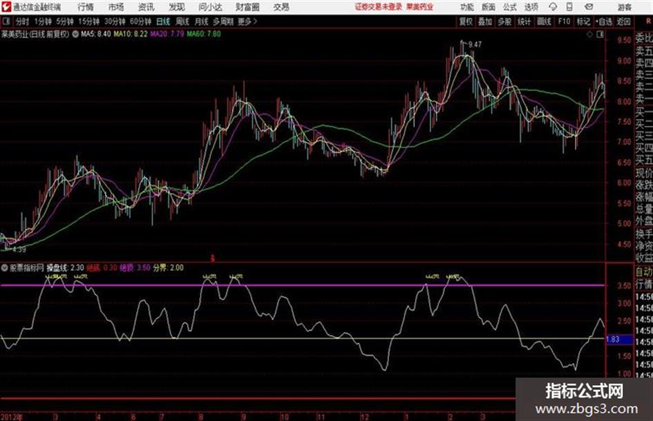Click the 操盘线: 2.30 indicator value

coord(65,268)
